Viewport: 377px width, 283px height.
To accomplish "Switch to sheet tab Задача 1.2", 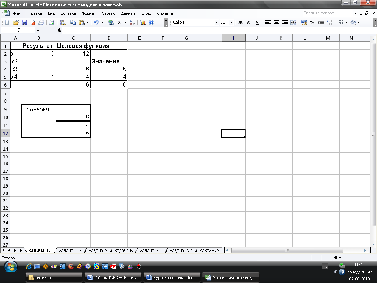I will (x=70, y=251).
